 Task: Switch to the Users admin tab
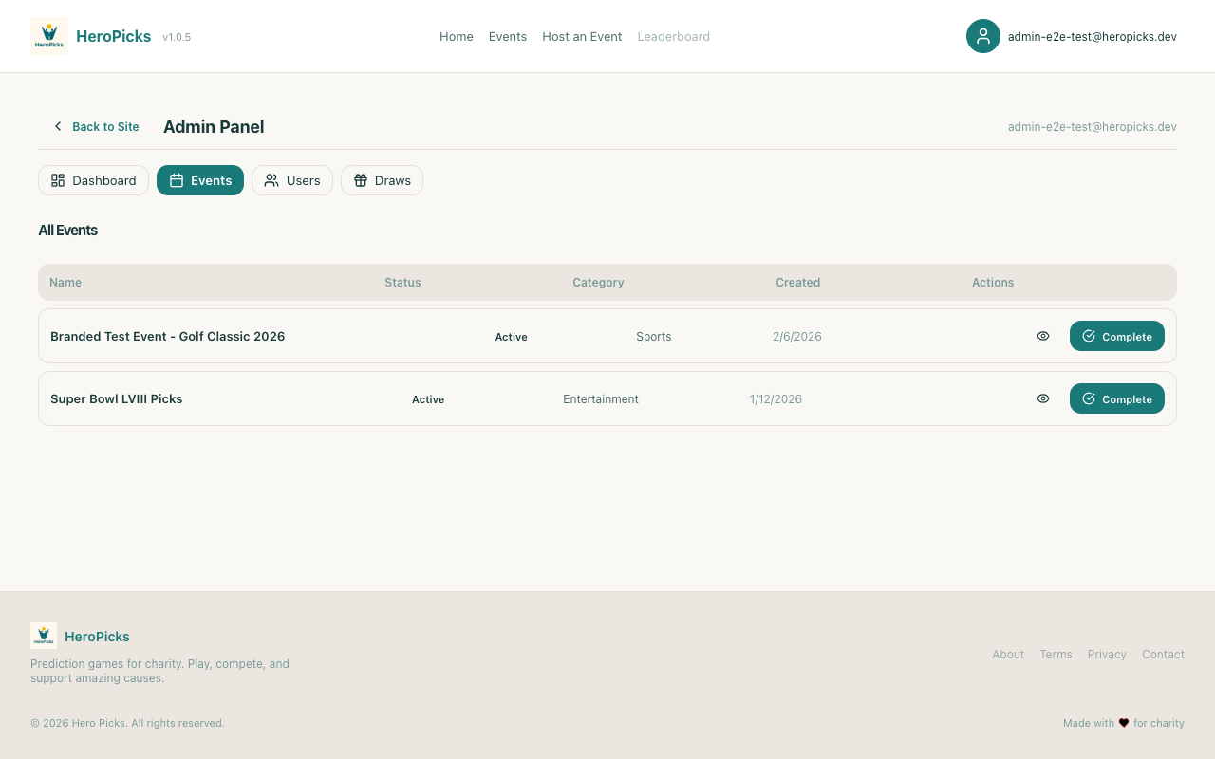pos(292,180)
